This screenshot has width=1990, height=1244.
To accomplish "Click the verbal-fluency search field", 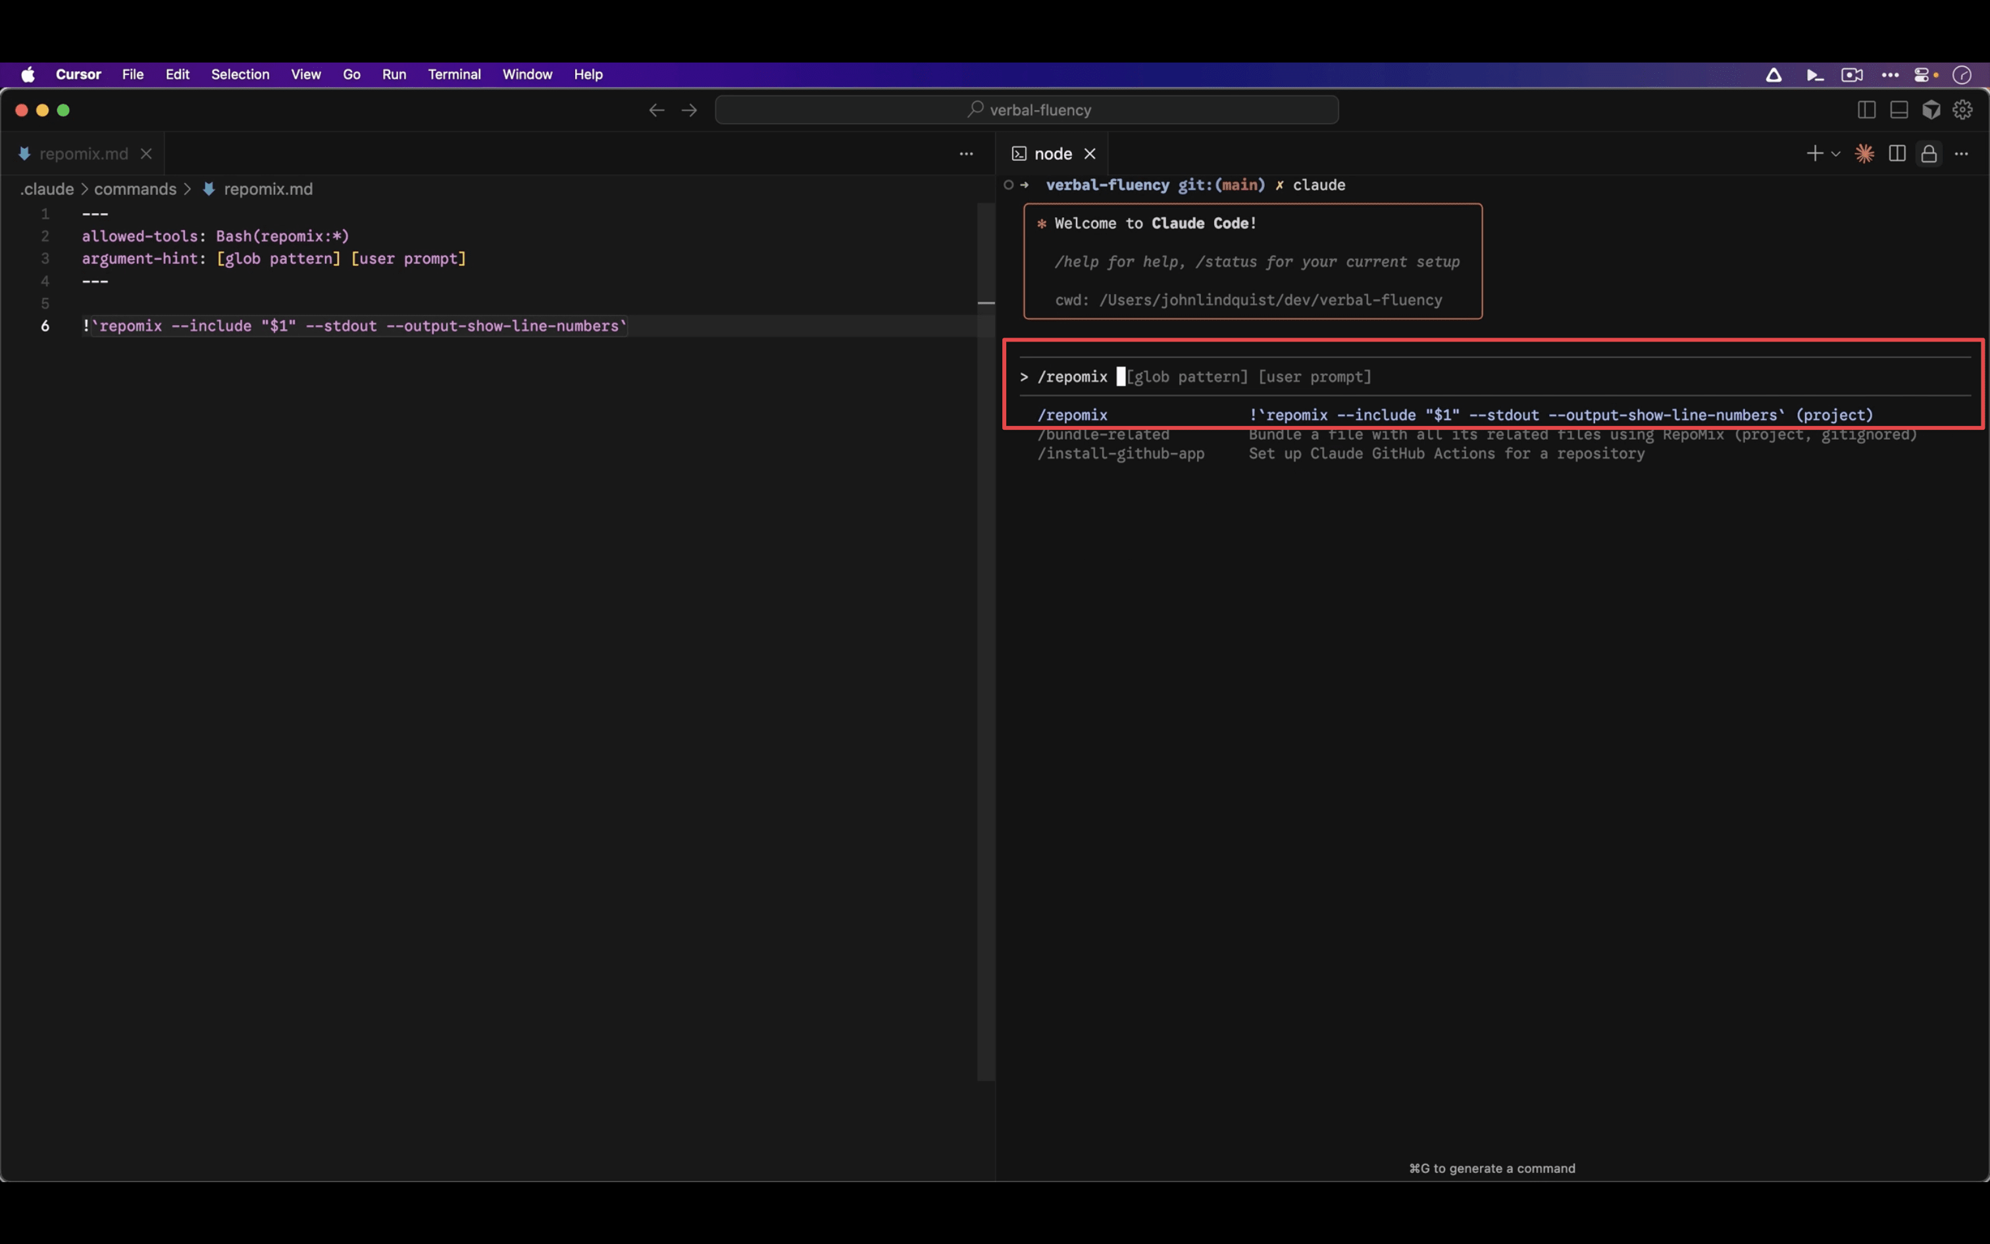I will pos(1027,111).
